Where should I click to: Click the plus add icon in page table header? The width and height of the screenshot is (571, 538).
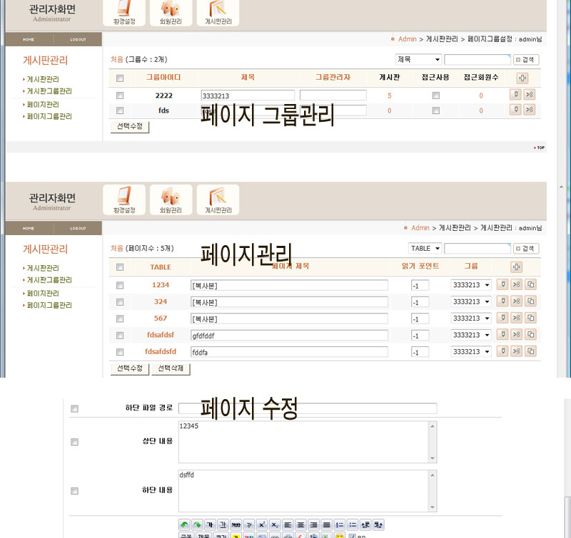click(516, 267)
